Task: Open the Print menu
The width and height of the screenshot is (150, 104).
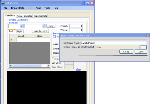Action: (38, 8)
